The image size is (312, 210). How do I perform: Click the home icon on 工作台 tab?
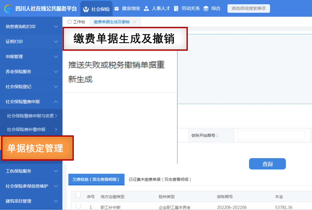tap(69, 21)
